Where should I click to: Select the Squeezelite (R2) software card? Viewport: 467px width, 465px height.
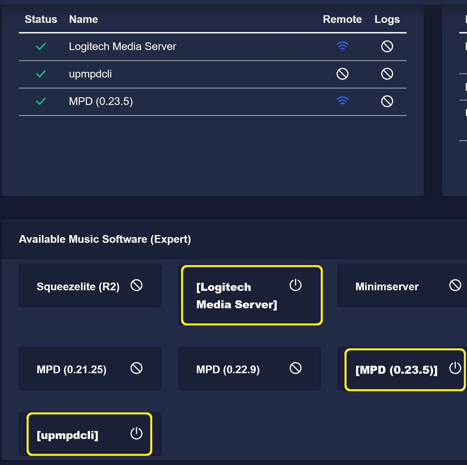(x=90, y=286)
